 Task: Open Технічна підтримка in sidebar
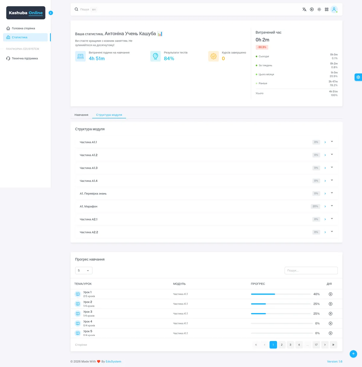click(x=25, y=59)
